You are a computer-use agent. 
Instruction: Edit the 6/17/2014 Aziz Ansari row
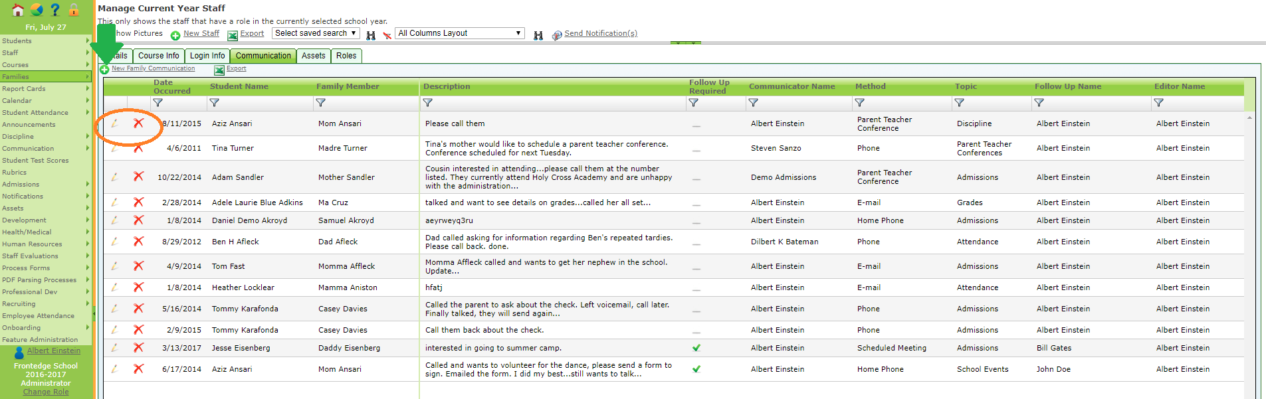click(x=115, y=369)
